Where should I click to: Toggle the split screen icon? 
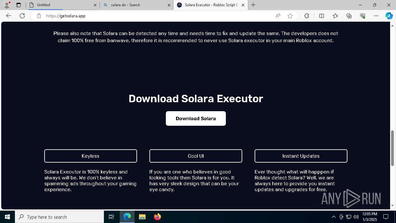pos(321,16)
